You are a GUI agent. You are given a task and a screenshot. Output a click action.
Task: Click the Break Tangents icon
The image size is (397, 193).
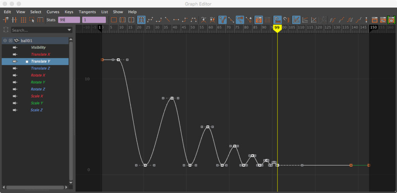click(x=203, y=20)
